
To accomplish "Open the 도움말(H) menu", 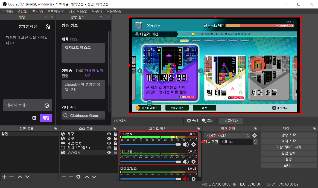I will pyautogui.click(x=113, y=11).
